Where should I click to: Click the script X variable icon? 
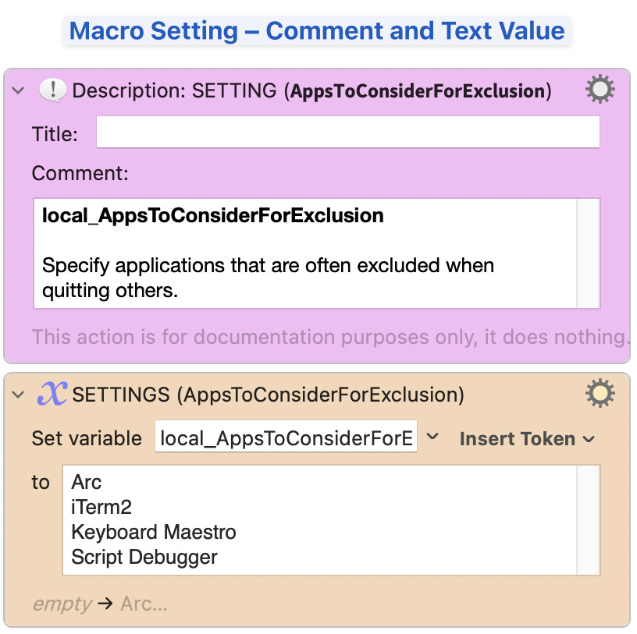click(x=53, y=395)
